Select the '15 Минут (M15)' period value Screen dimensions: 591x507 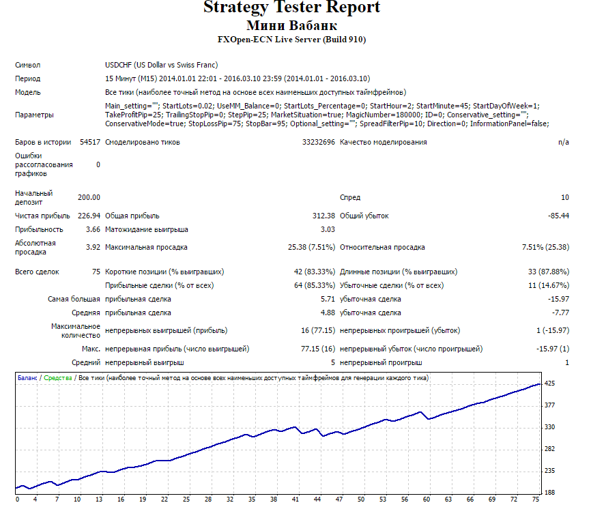131,78
